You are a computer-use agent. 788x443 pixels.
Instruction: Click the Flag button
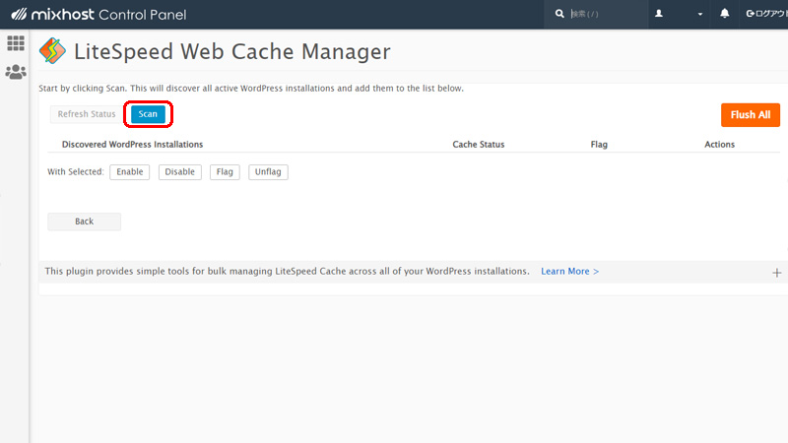pos(225,171)
